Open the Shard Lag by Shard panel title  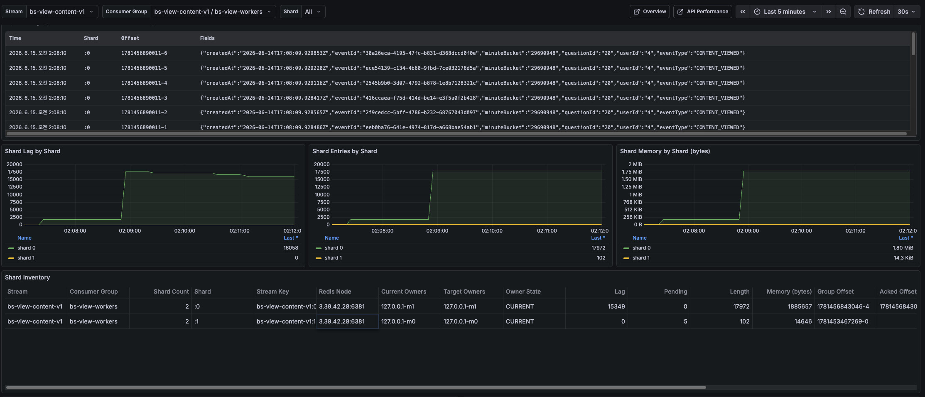[32, 151]
